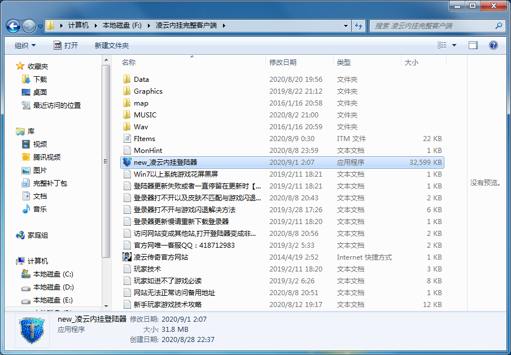Click the navigation pane scroll-up arrow
This screenshot has height=355, width=511.
(x=106, y=60)
